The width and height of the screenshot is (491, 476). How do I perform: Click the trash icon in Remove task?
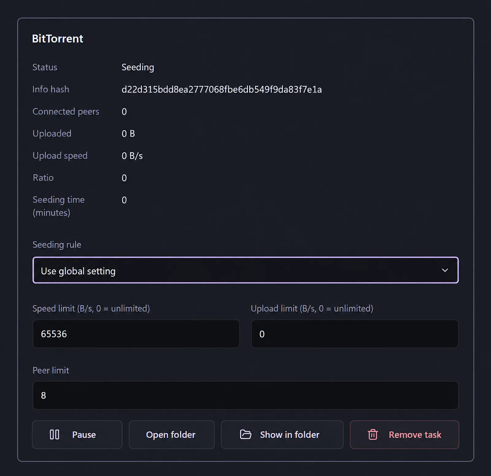coord(373,435)
